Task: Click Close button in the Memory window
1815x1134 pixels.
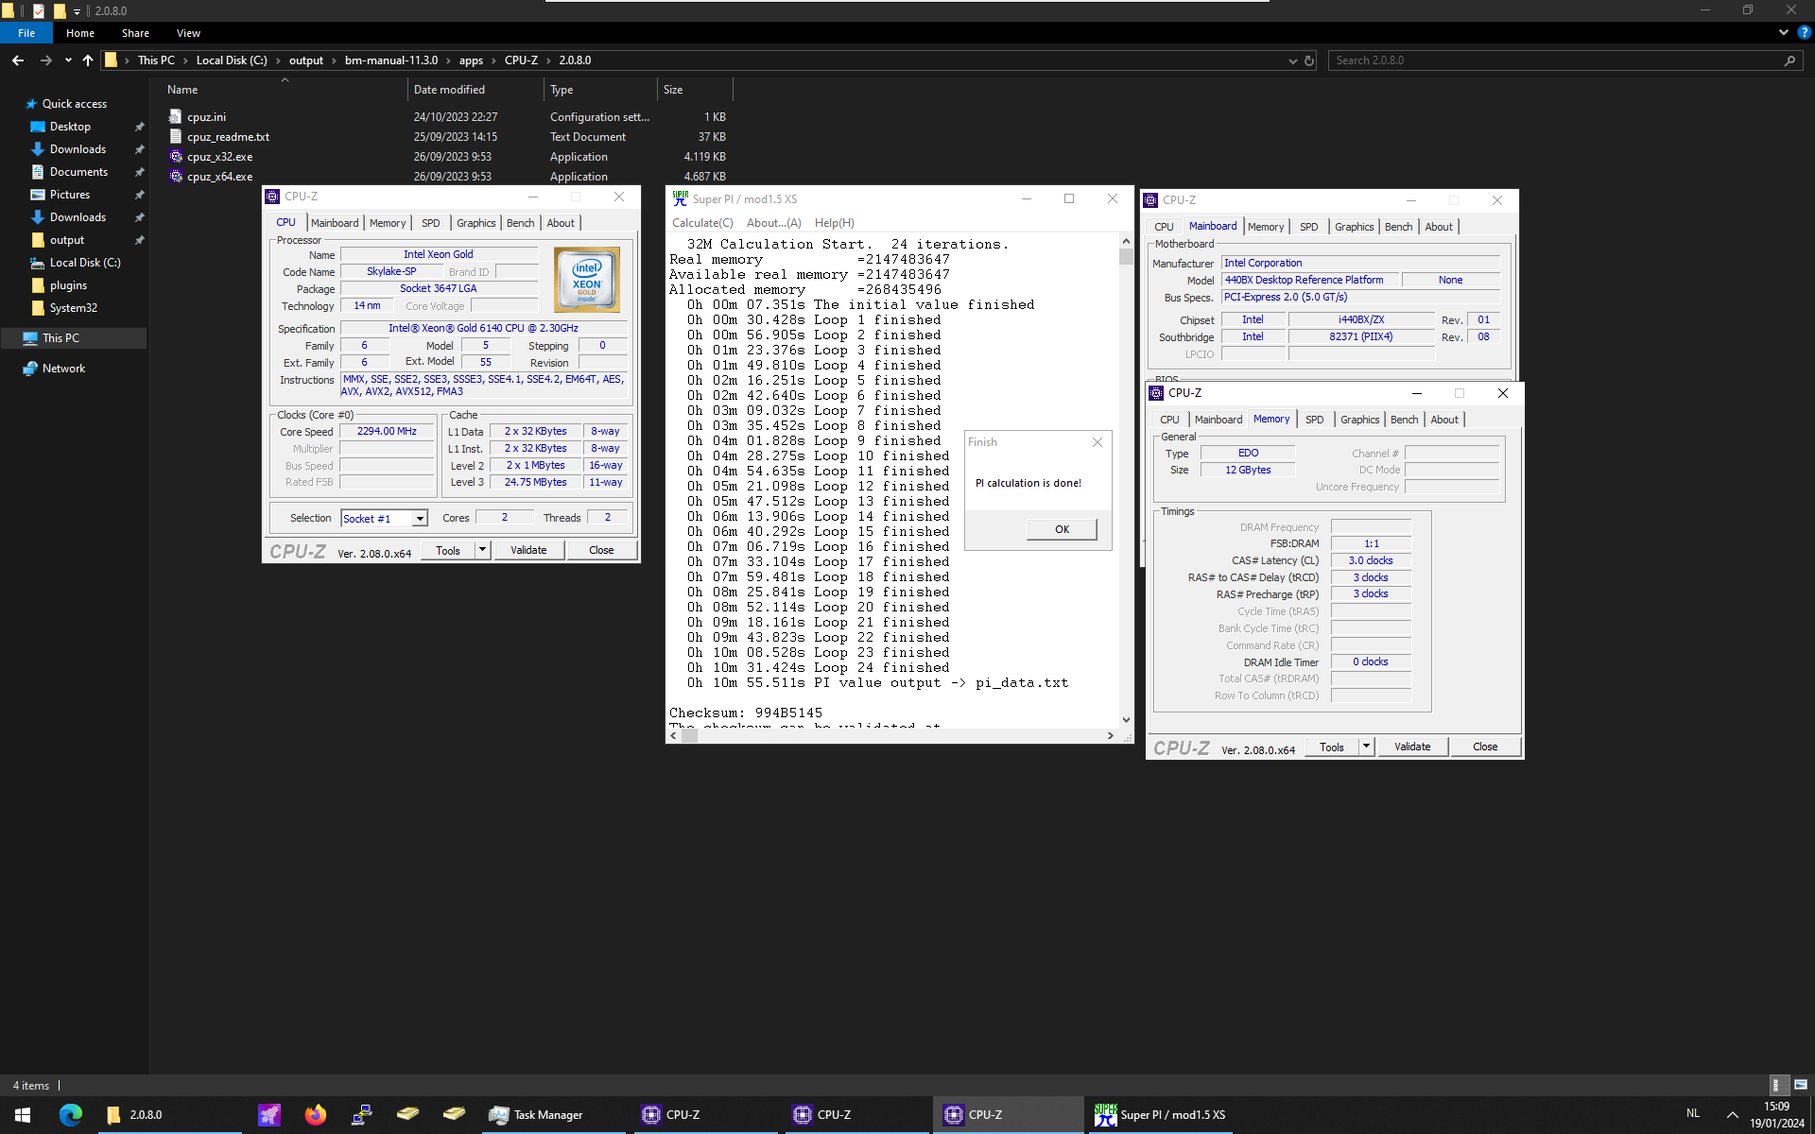Action: click(x=1485, y=747)
